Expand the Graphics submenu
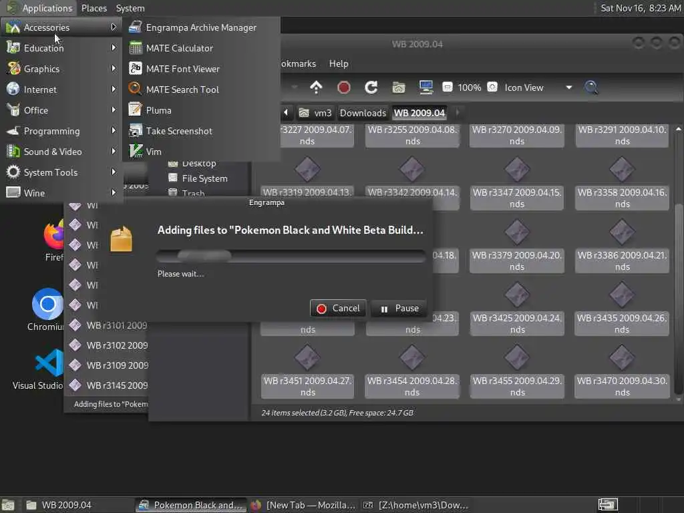 [61, 69]
